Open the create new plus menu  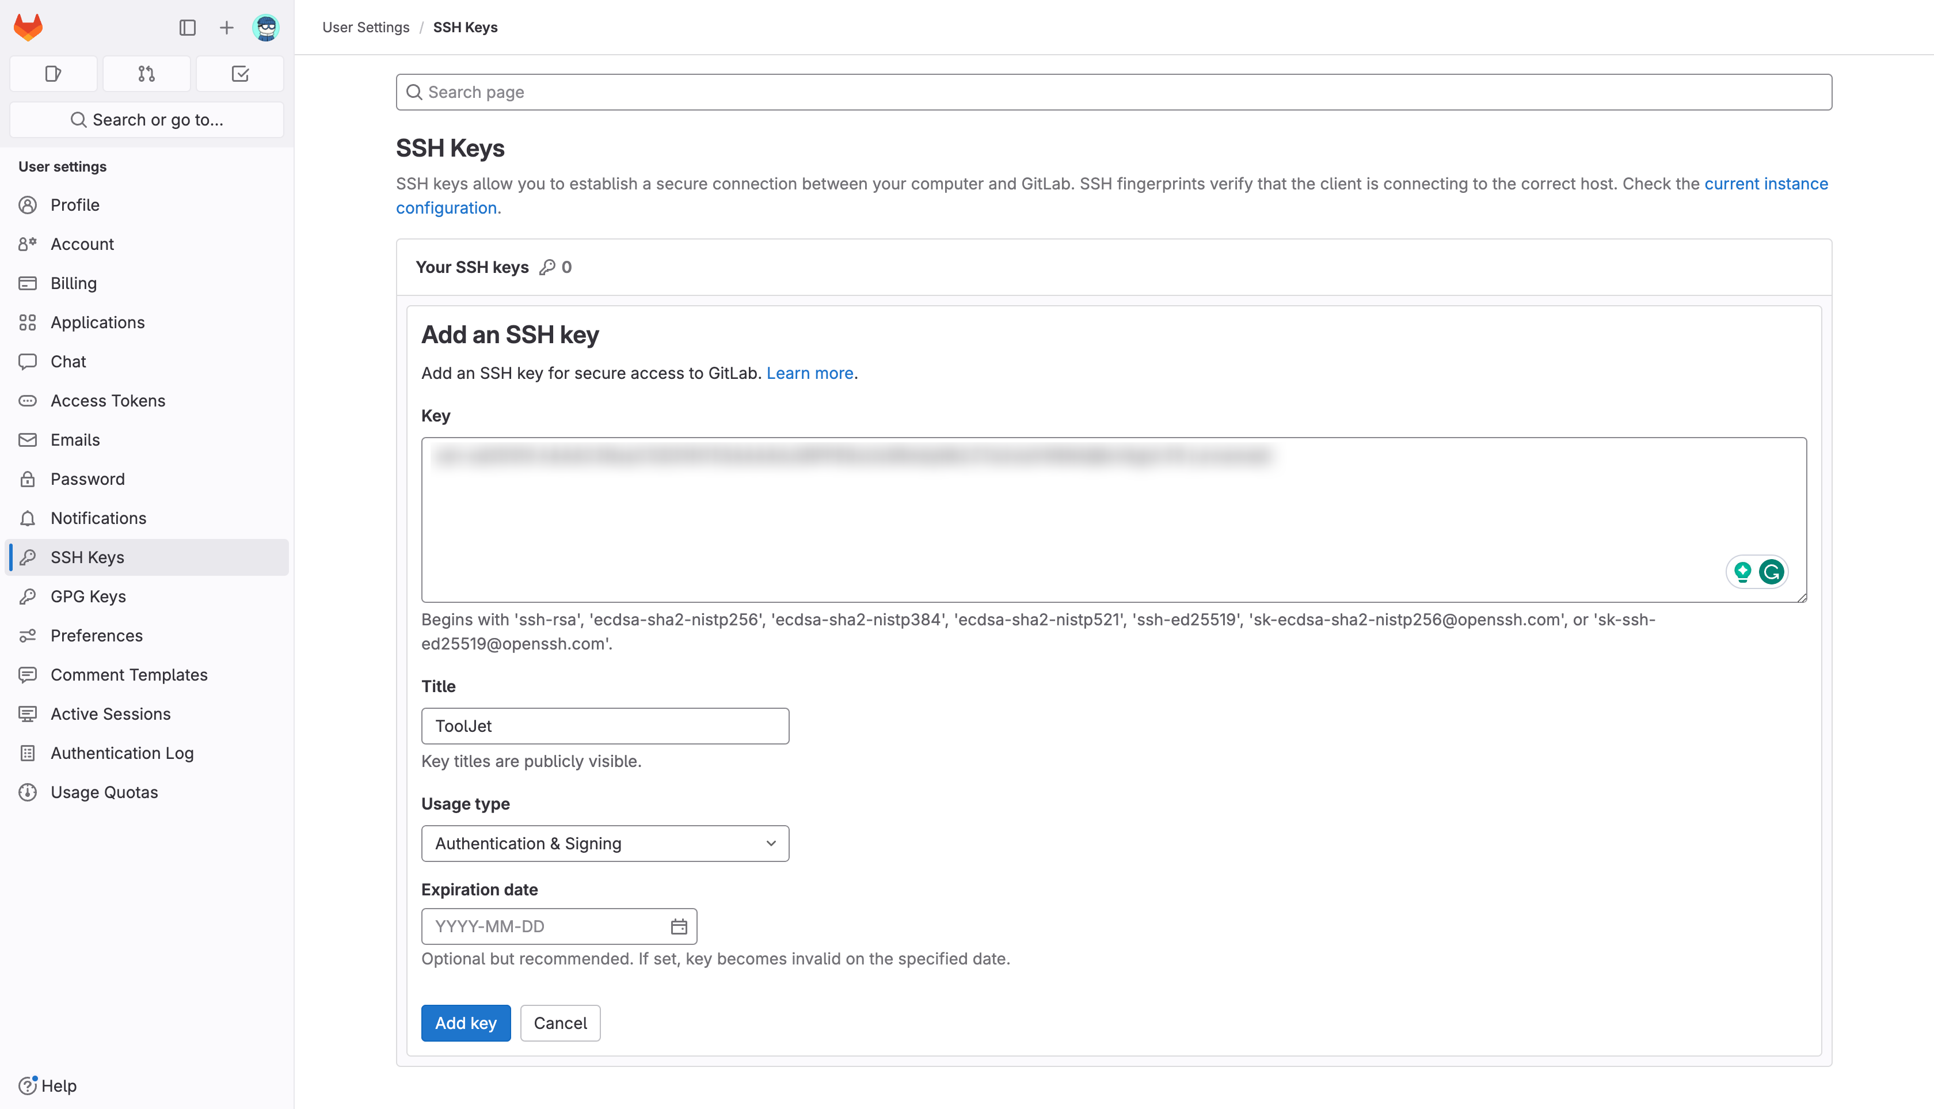(x=226, y=28)
